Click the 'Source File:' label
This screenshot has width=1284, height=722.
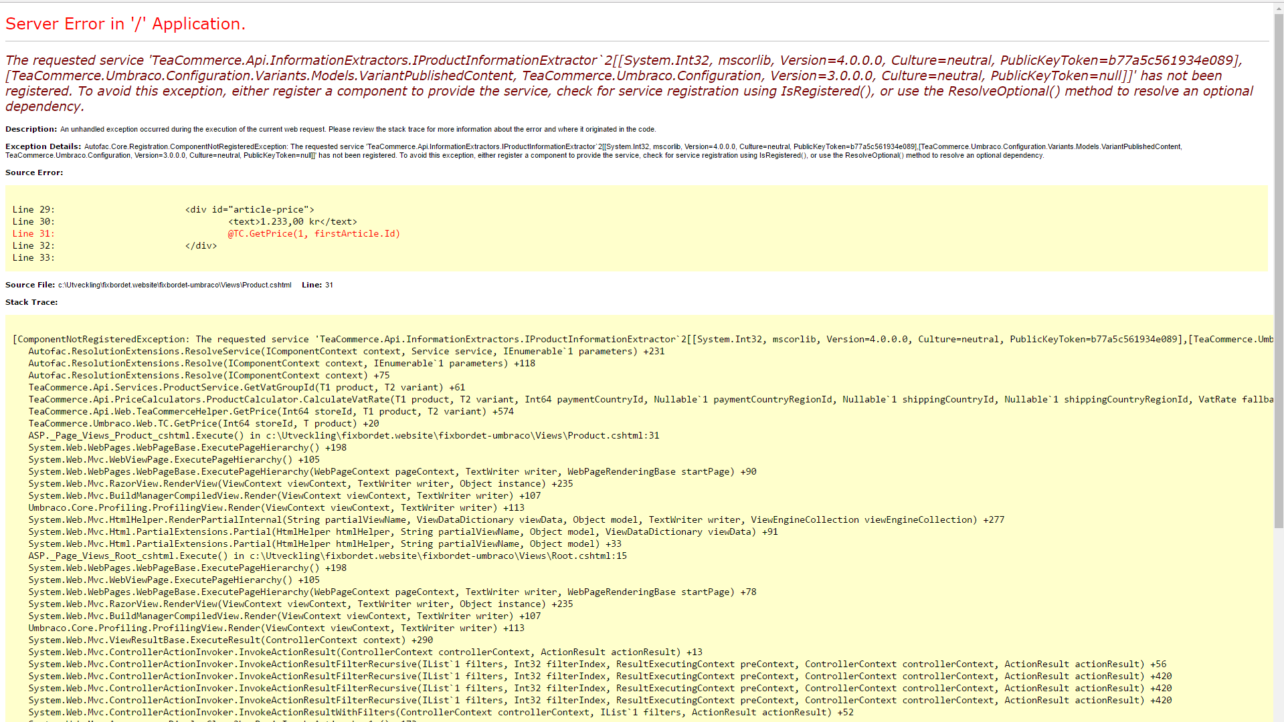tap(30, 285)
